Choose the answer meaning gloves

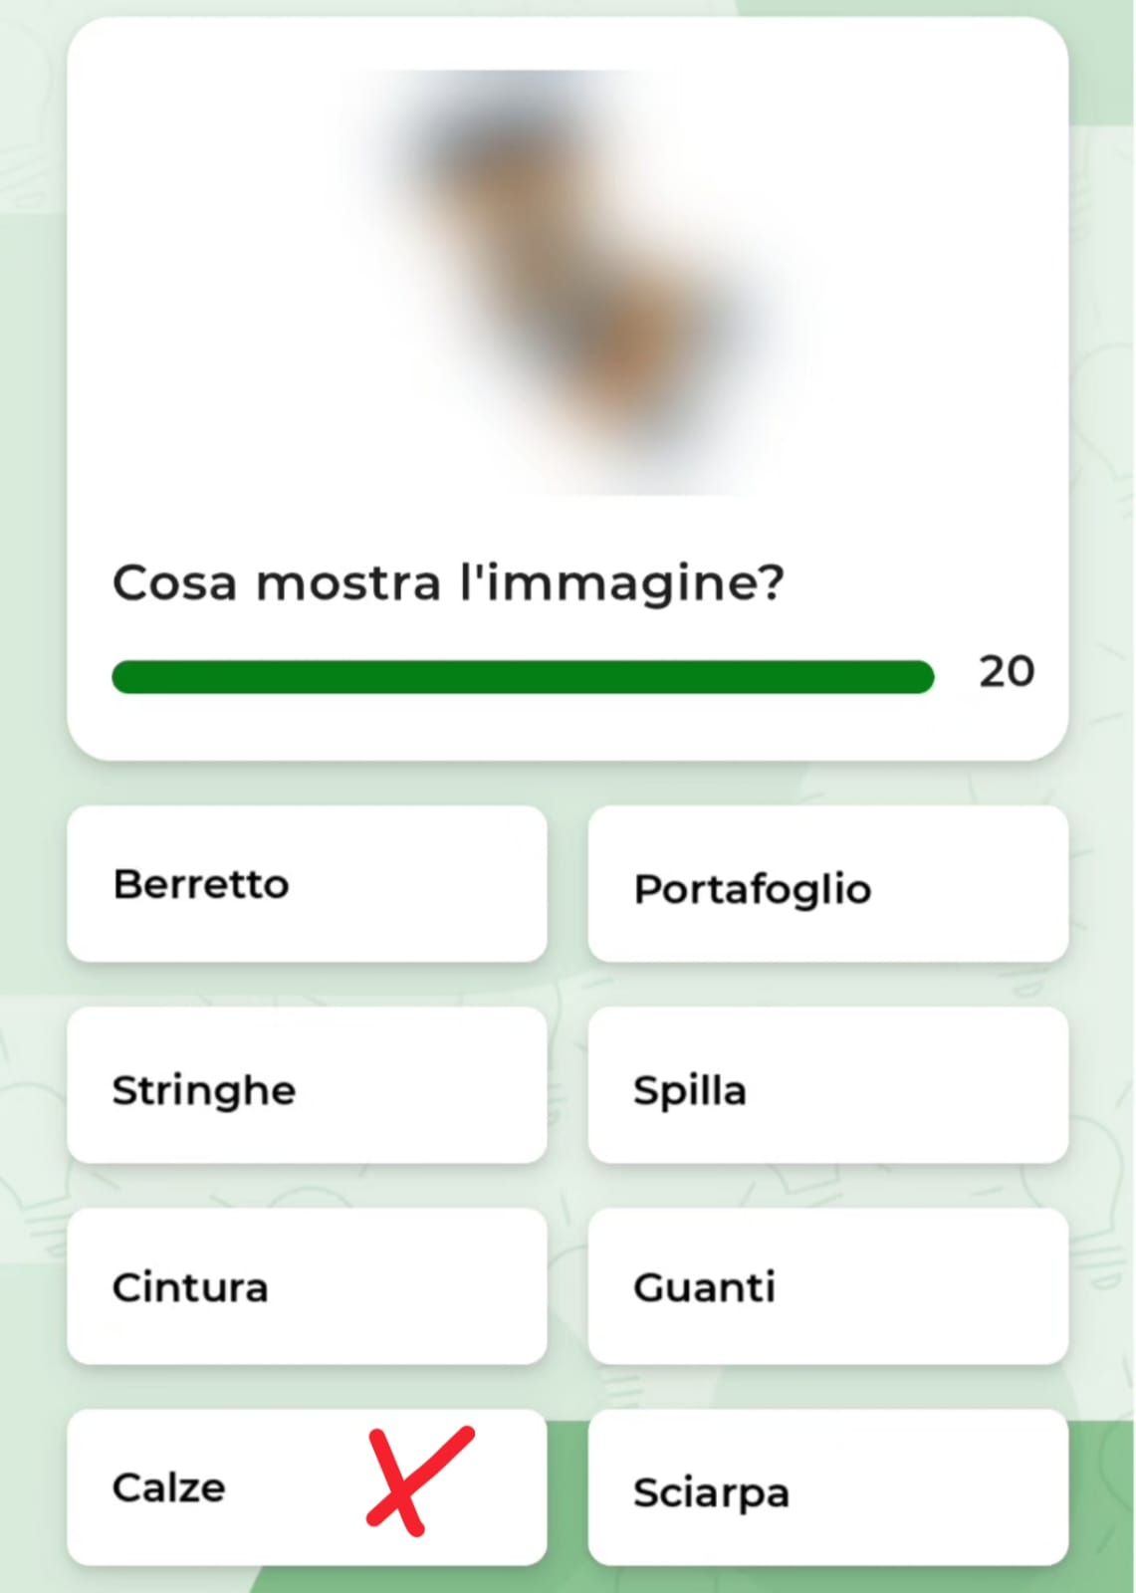click(x=827, y=1286)
